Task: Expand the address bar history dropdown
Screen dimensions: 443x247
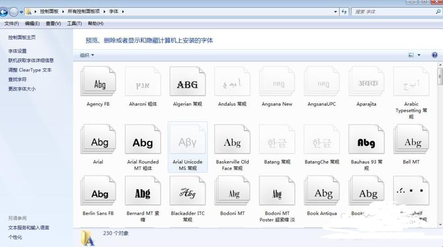Action: click(x=336, y=12)
